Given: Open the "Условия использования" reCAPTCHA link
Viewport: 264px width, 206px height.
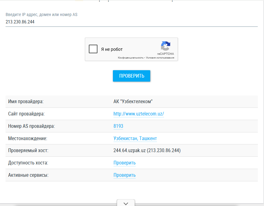Looking at the screenshot, I should 160,58.
